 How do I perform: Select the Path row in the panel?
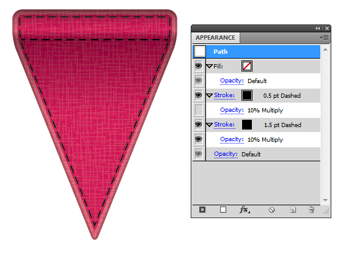(x=256, y=51)
